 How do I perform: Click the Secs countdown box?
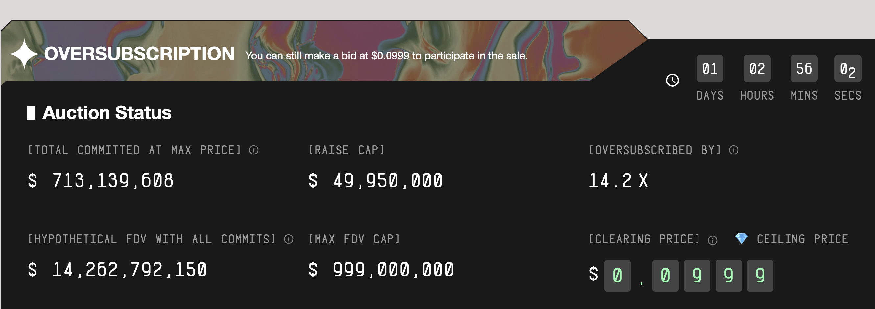click(847, 69)
